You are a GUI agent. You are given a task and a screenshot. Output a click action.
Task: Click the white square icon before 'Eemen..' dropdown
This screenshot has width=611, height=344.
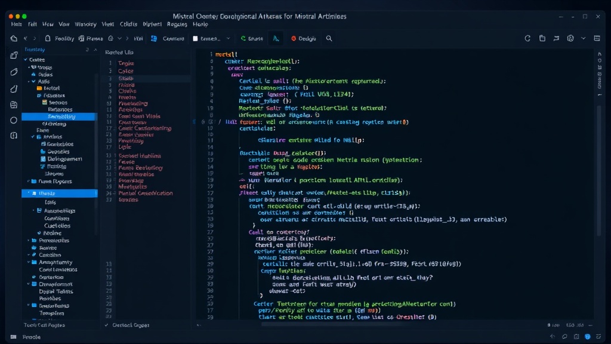point(195,39)
